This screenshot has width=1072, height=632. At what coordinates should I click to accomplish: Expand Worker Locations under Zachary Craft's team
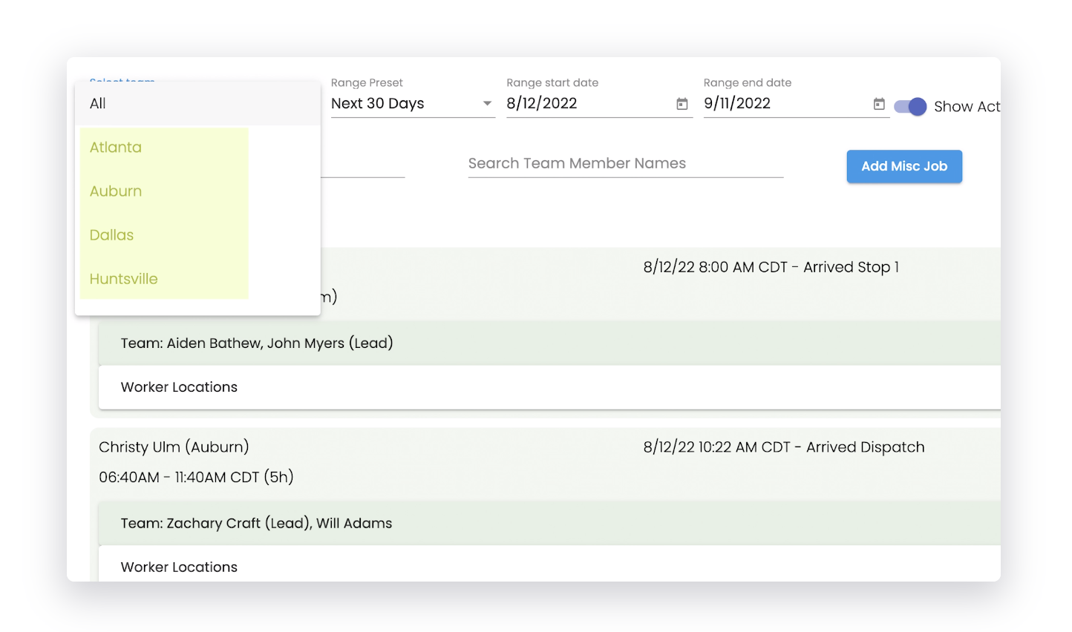pyautogui.click(x=180, y=567)
